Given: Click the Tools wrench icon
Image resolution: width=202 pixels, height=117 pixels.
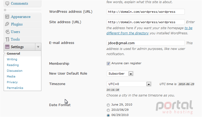Looking at the screenshot, I should (7, 39).
